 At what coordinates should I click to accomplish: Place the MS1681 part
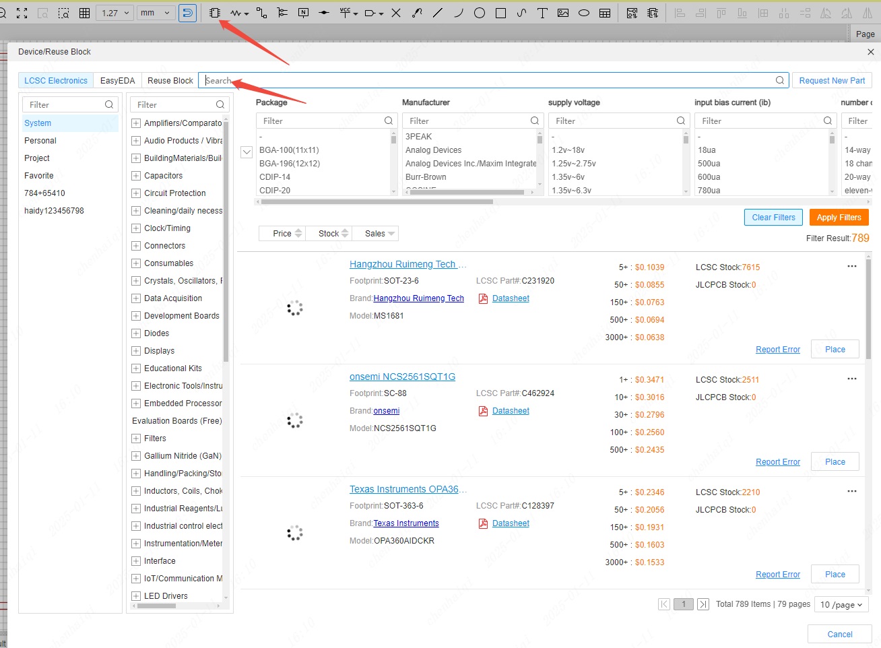835,349
